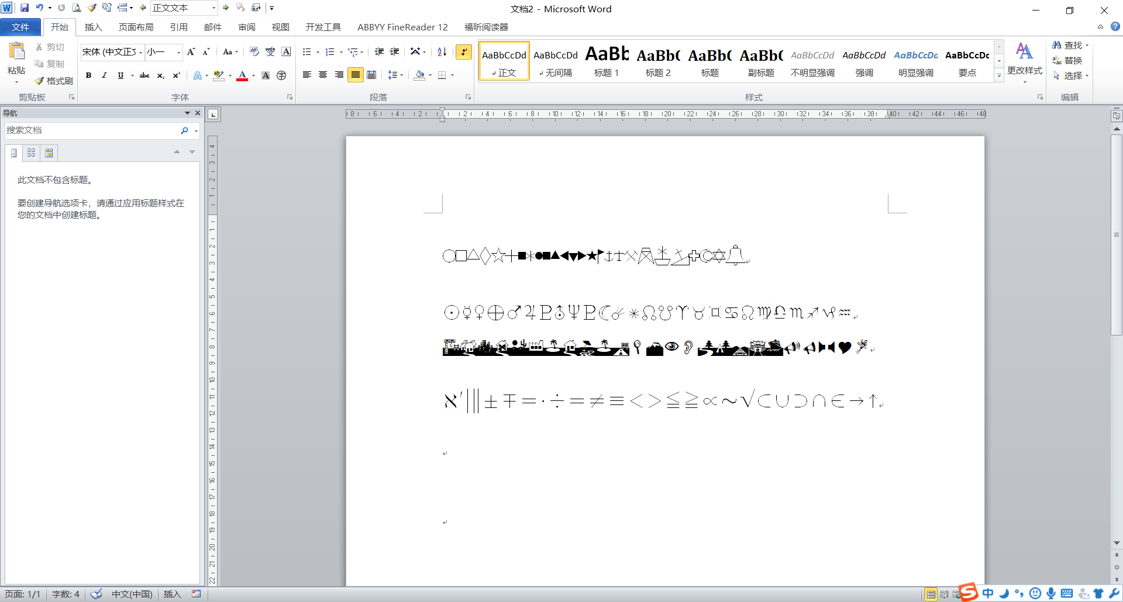
Task: Switch to the ABBYY FineReader 12 tab
Action: pyautogui.click(x=402, y=27)
